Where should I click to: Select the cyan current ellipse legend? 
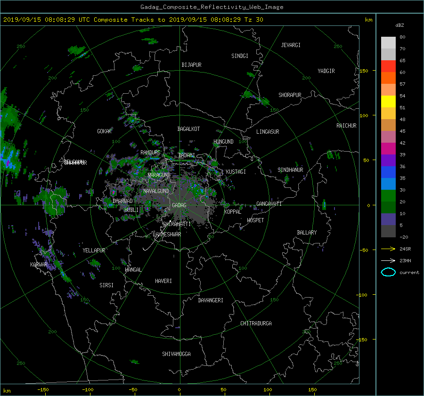pos(388,272)
